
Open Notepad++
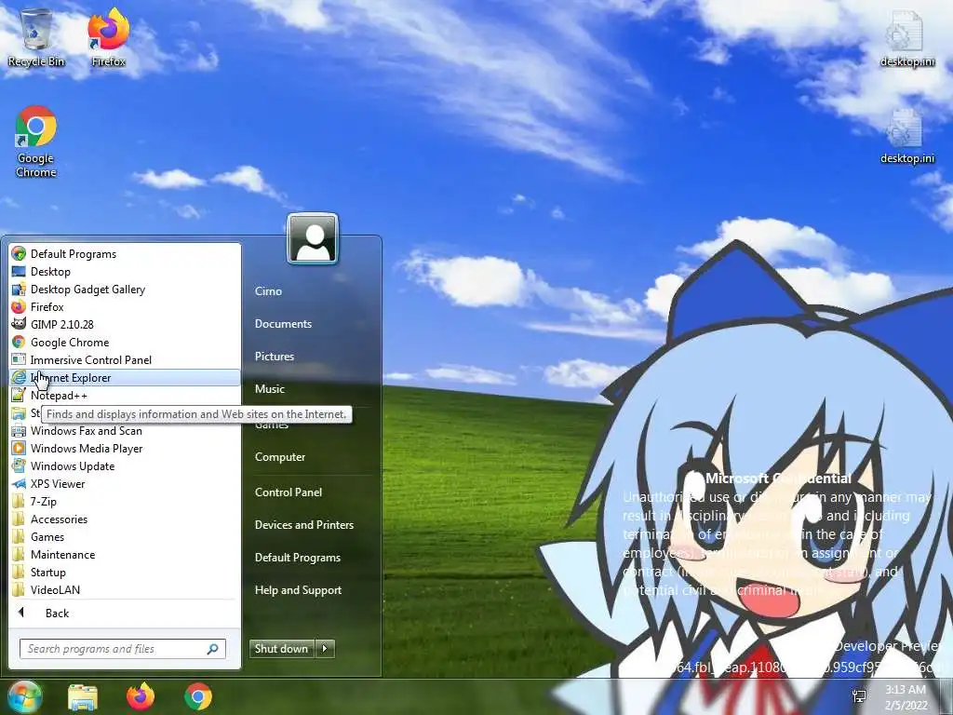pyautogui.click(x=126, y=395)
